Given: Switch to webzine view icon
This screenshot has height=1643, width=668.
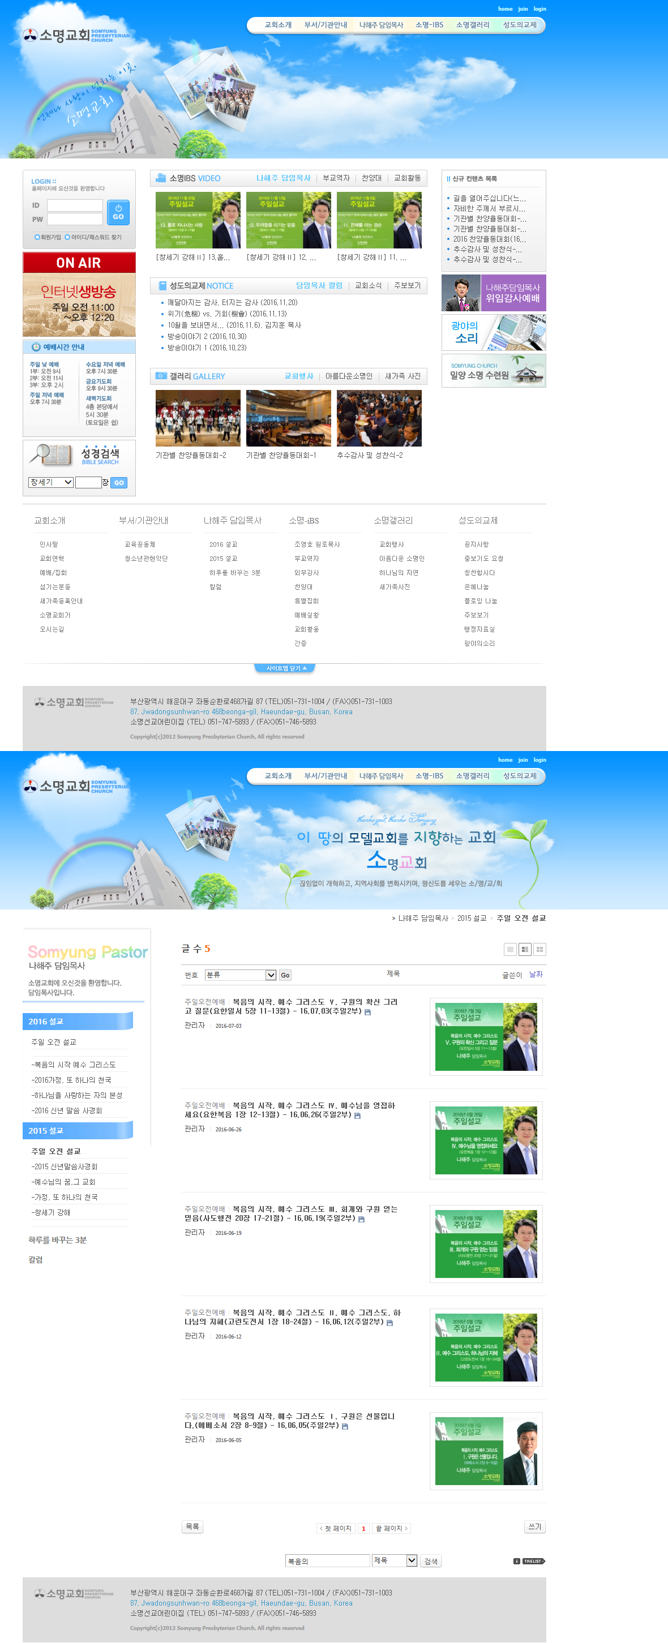Looking at the screenshot, I should click(524, 950).
